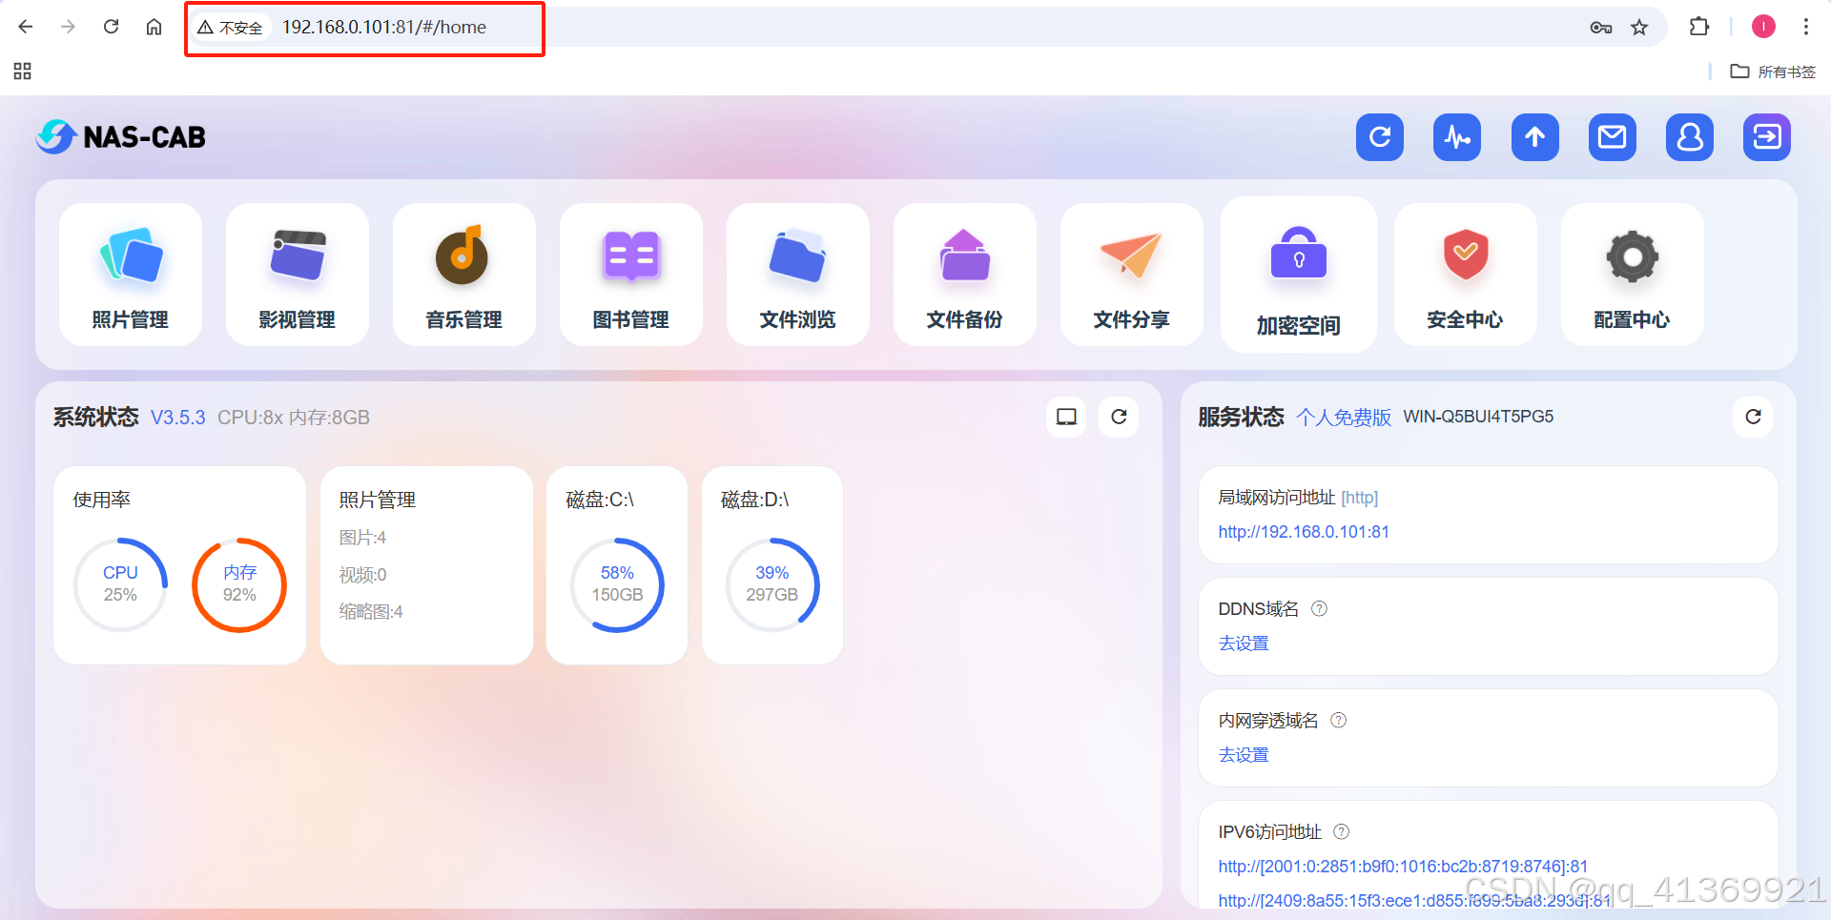Click the 内存 92% memory gauge
1831x920 pixels.
239,584
